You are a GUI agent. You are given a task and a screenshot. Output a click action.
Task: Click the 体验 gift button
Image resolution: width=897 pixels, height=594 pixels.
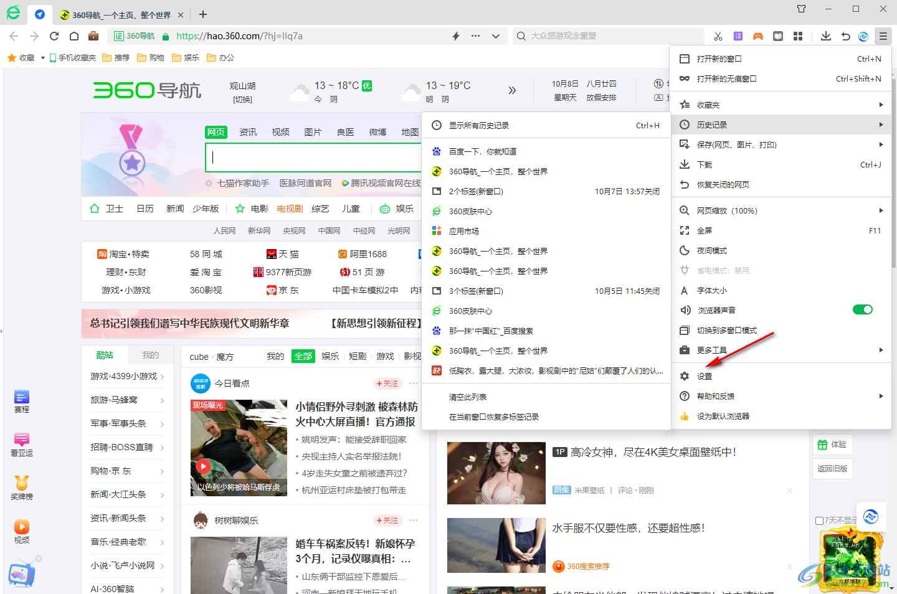point(832,444)
